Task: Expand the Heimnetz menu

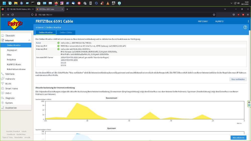Action: (x=10, y=79)
